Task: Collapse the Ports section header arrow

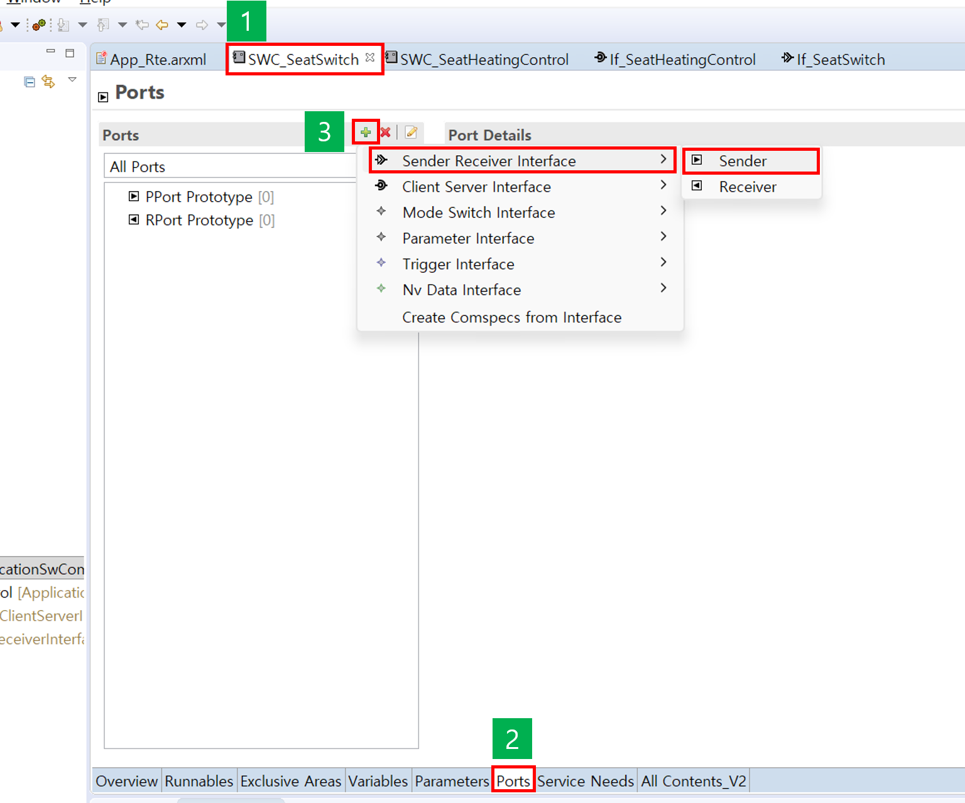Action: [x=103, y=97]
